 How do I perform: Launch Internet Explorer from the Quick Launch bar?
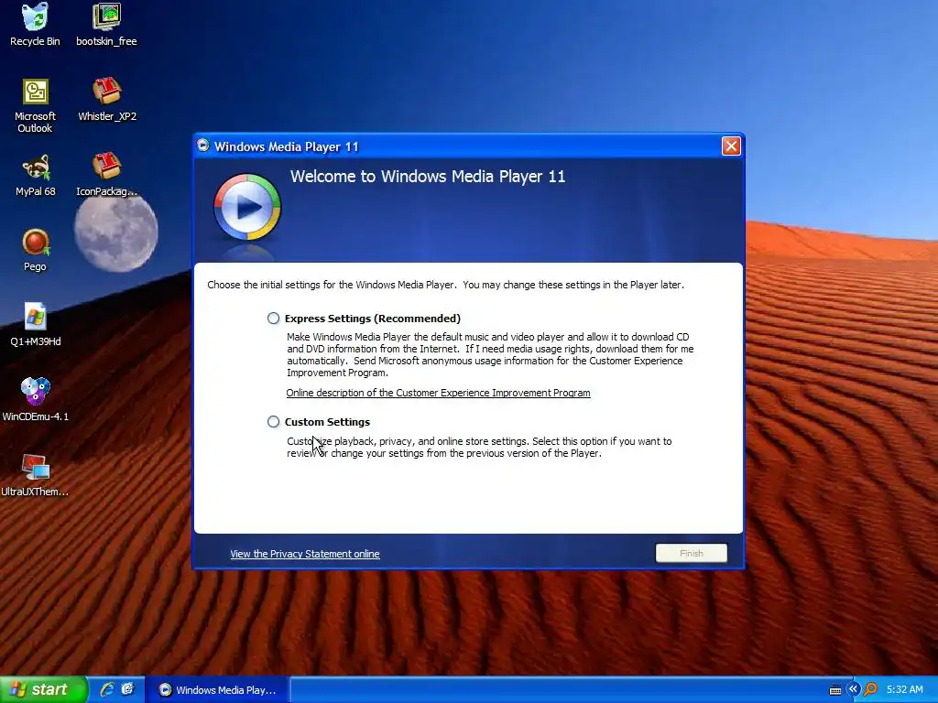(x=107, y=689)
